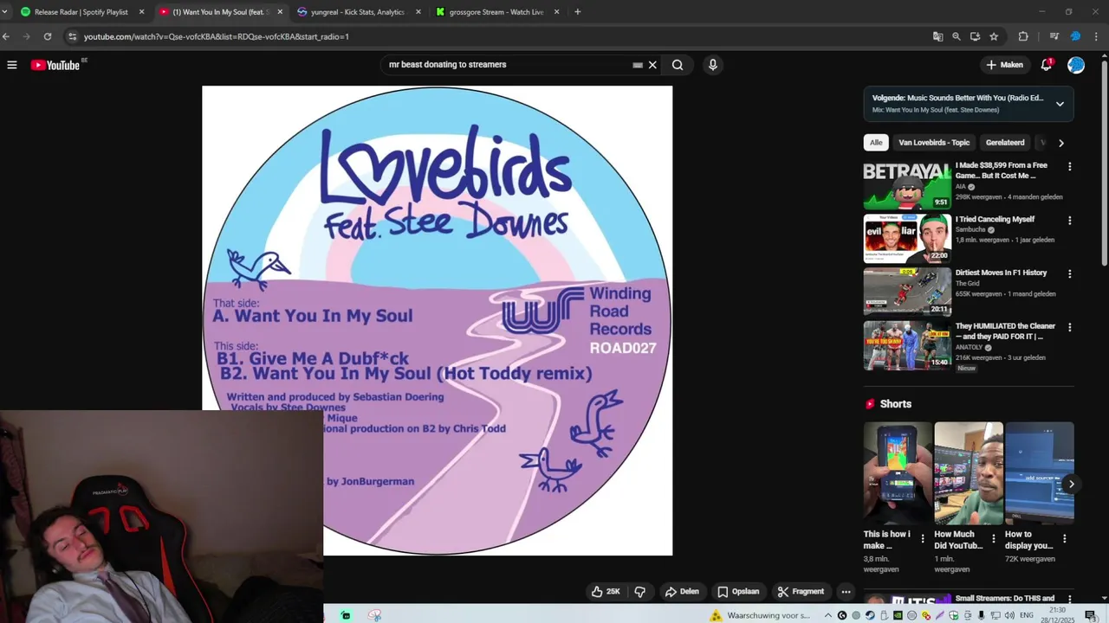Open more actions ellipsis under video

(846, 592)
